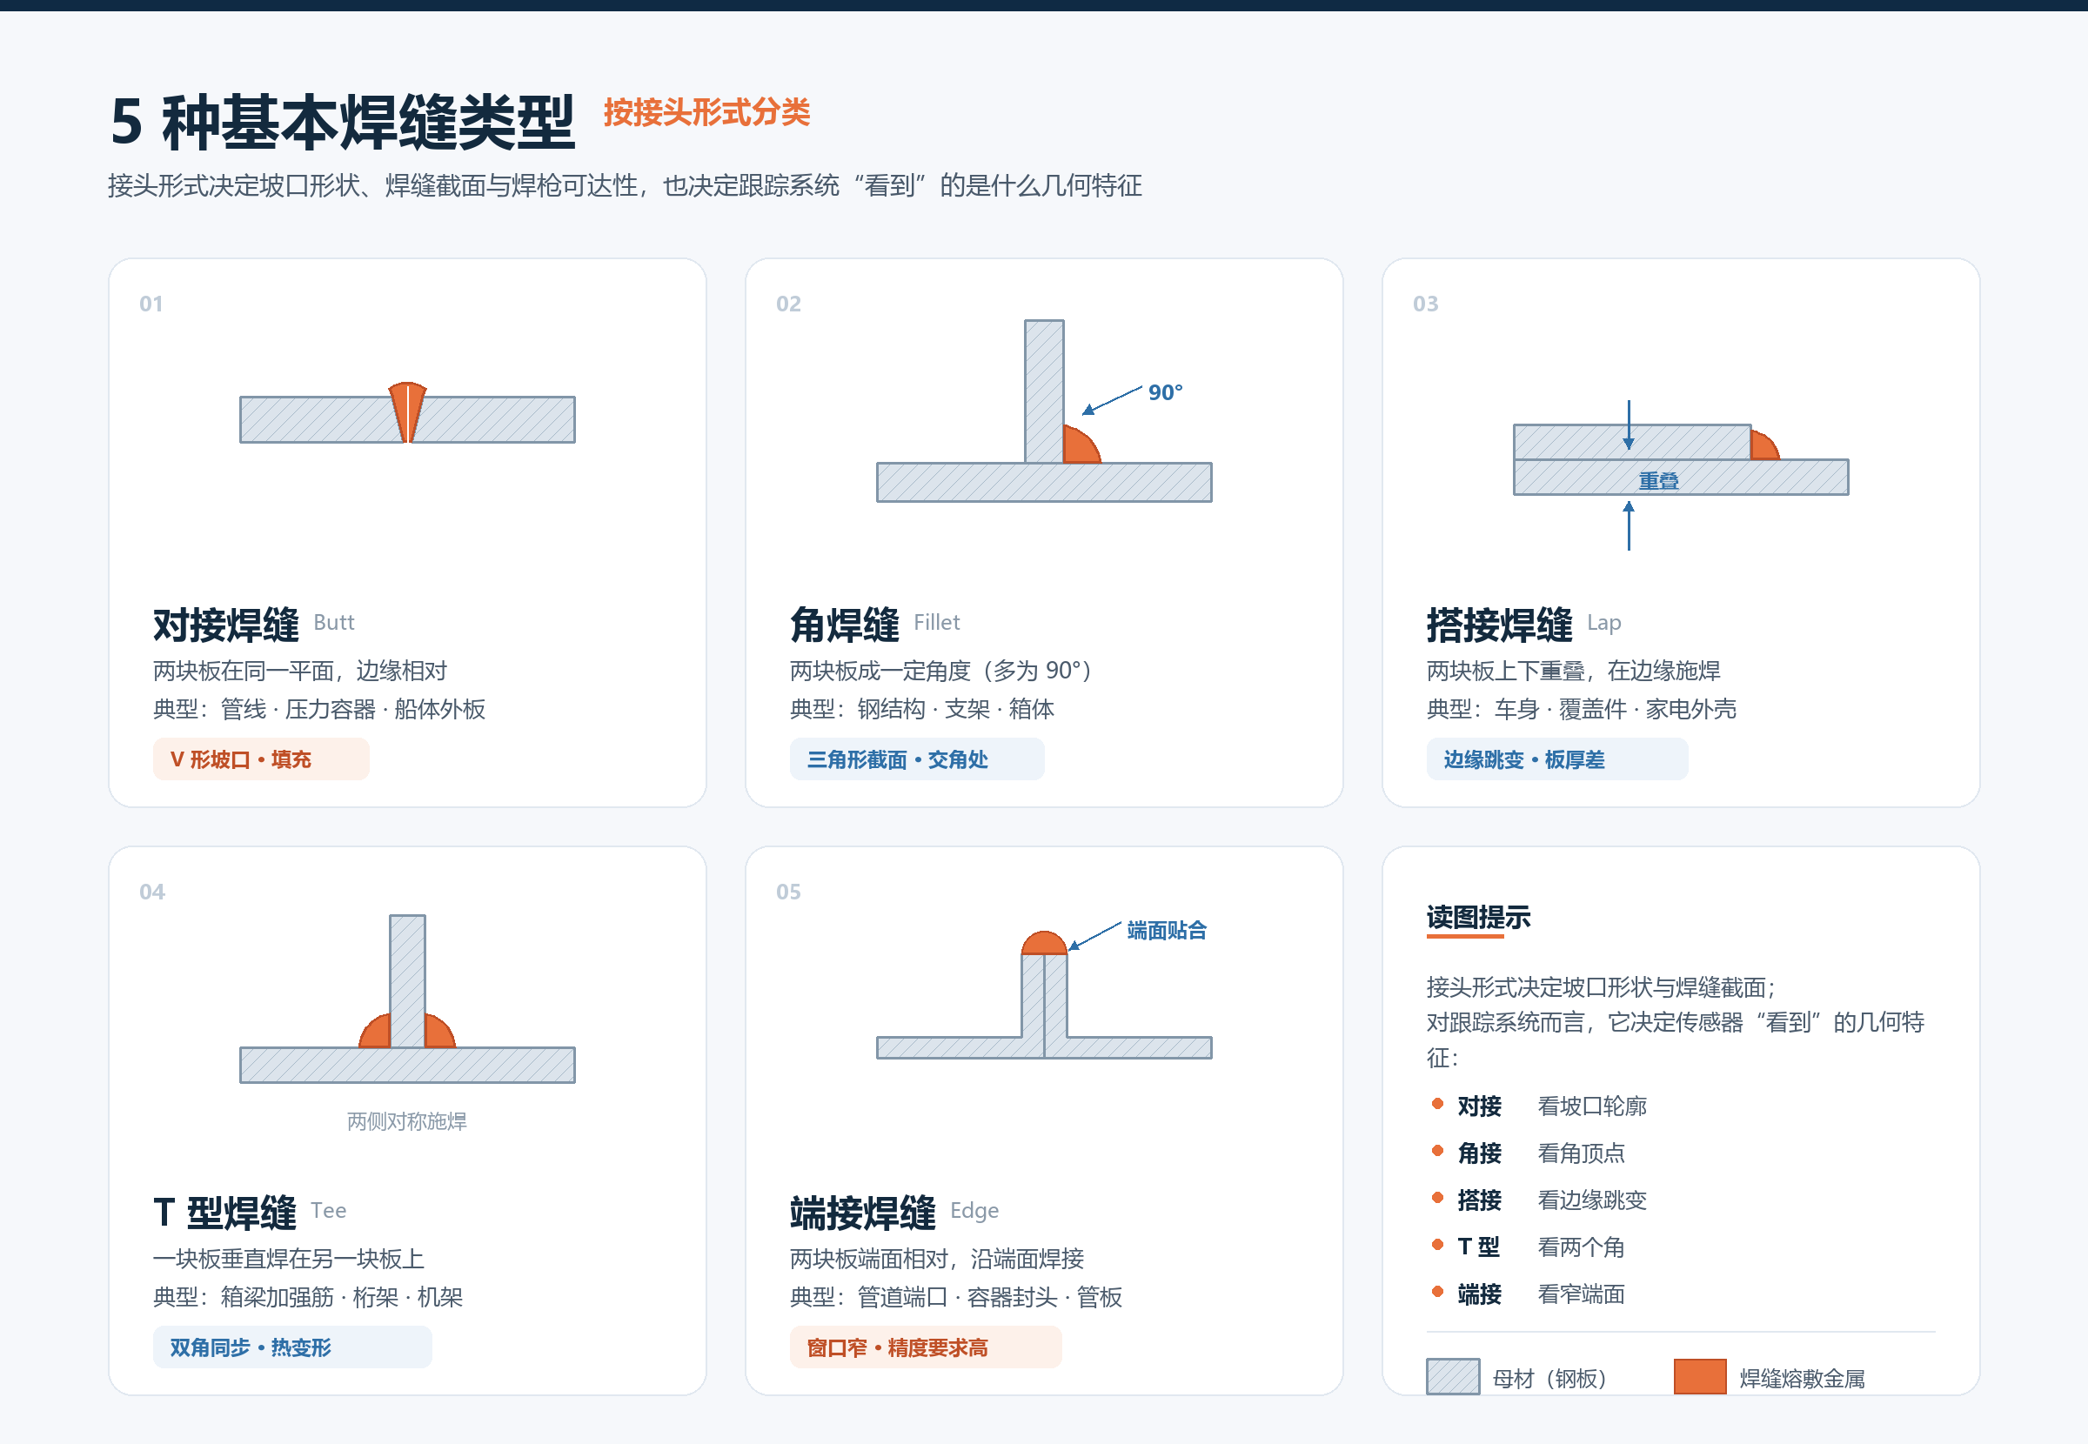Click the '三角形截面 • 交角处' tag

coord(916,759)
